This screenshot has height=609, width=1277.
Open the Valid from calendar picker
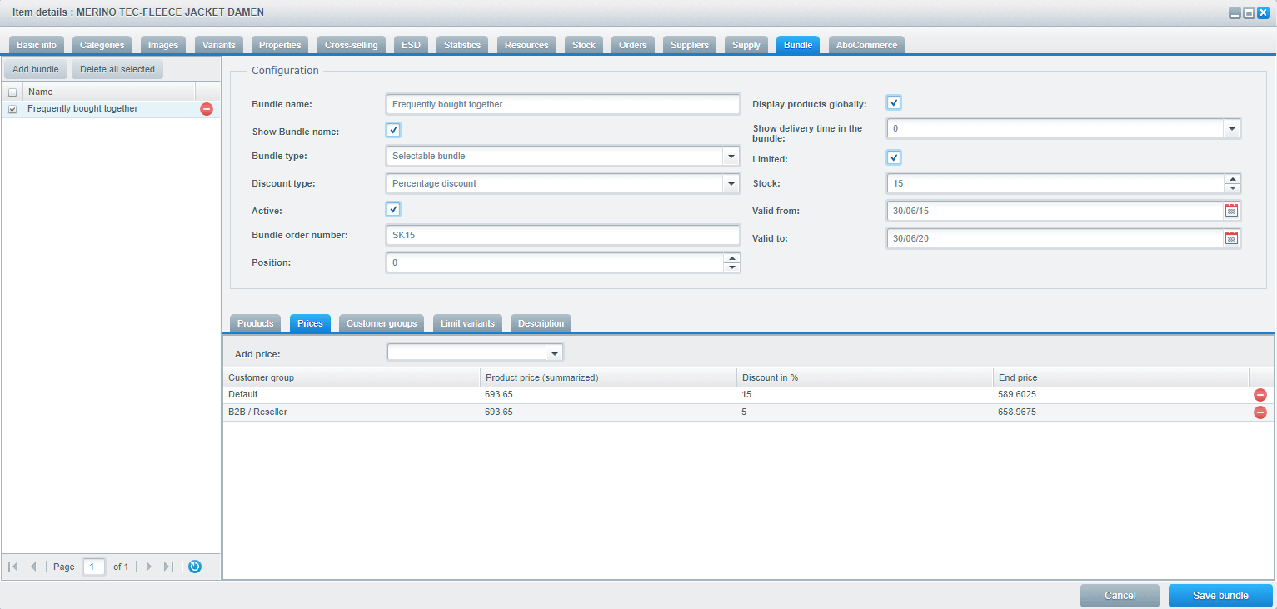[1231, 211]
